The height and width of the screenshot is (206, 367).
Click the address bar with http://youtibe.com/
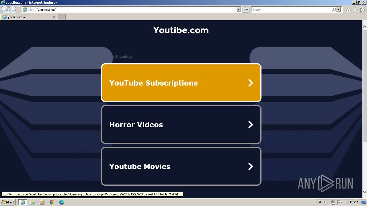click(129, 10)
